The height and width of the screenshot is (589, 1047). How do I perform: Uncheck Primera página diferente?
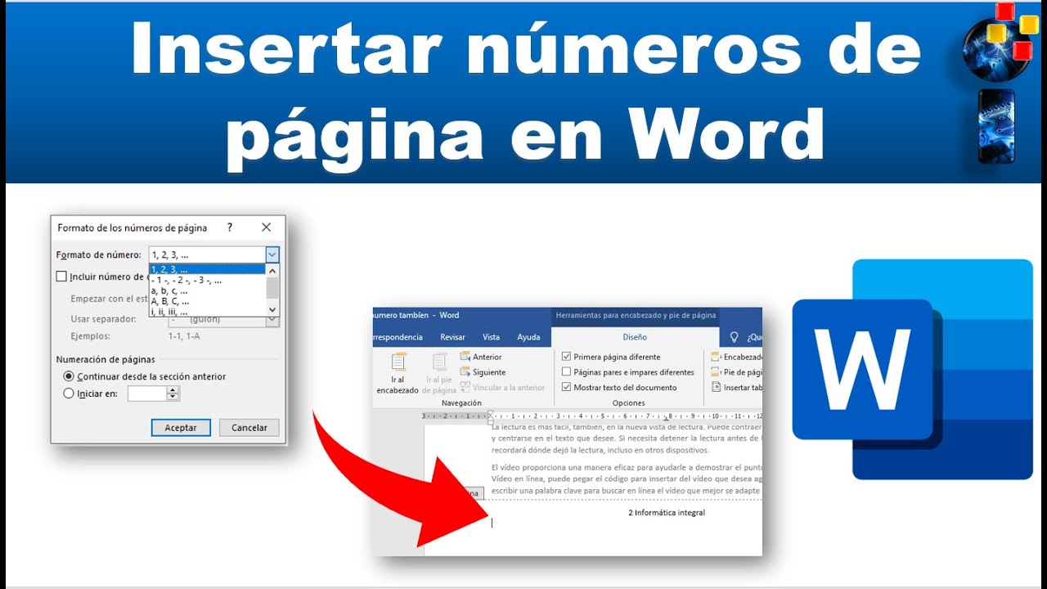click(x=567, y=357)
